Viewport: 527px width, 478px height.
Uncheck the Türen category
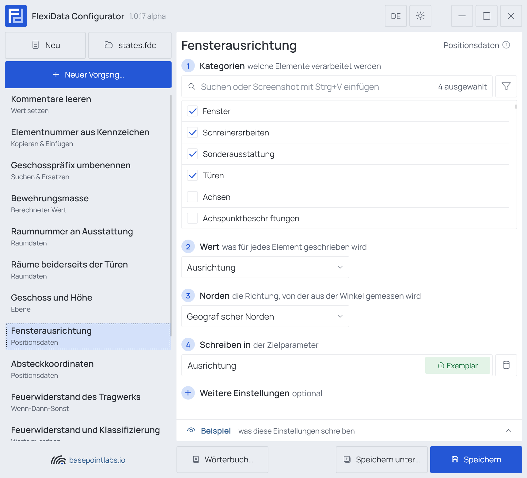[192, 175]
